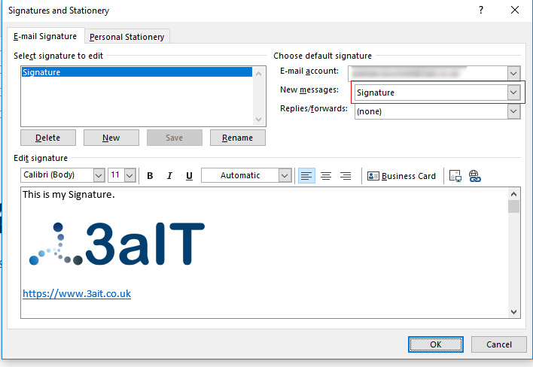The width and height of the screenshot is (533, 367).
Task: Click the 3aIT logo image in signature
Action: pyautogui.click(x=117, y=244)
